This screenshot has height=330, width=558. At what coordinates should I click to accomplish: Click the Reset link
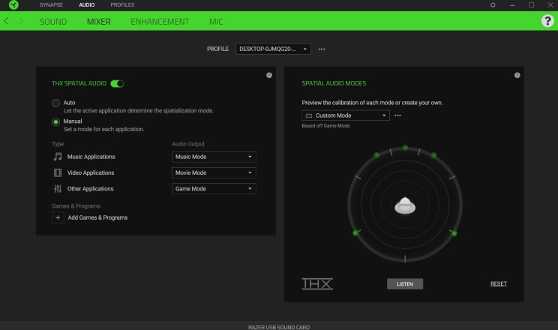(499, 283)
